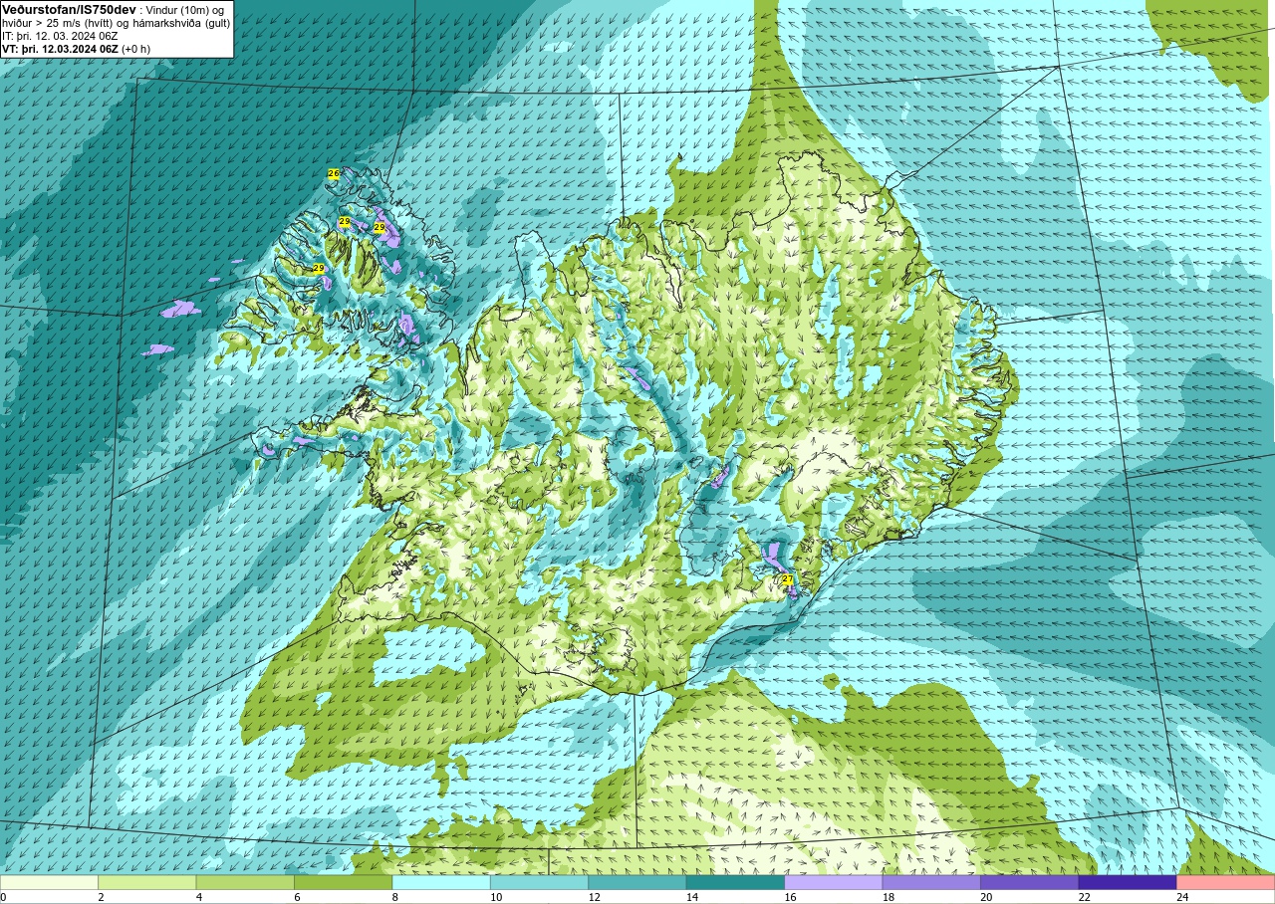Viewport: 1275px width, 904px height.
Task: Click the legend value '6'
Action: (x=297, y=897)
